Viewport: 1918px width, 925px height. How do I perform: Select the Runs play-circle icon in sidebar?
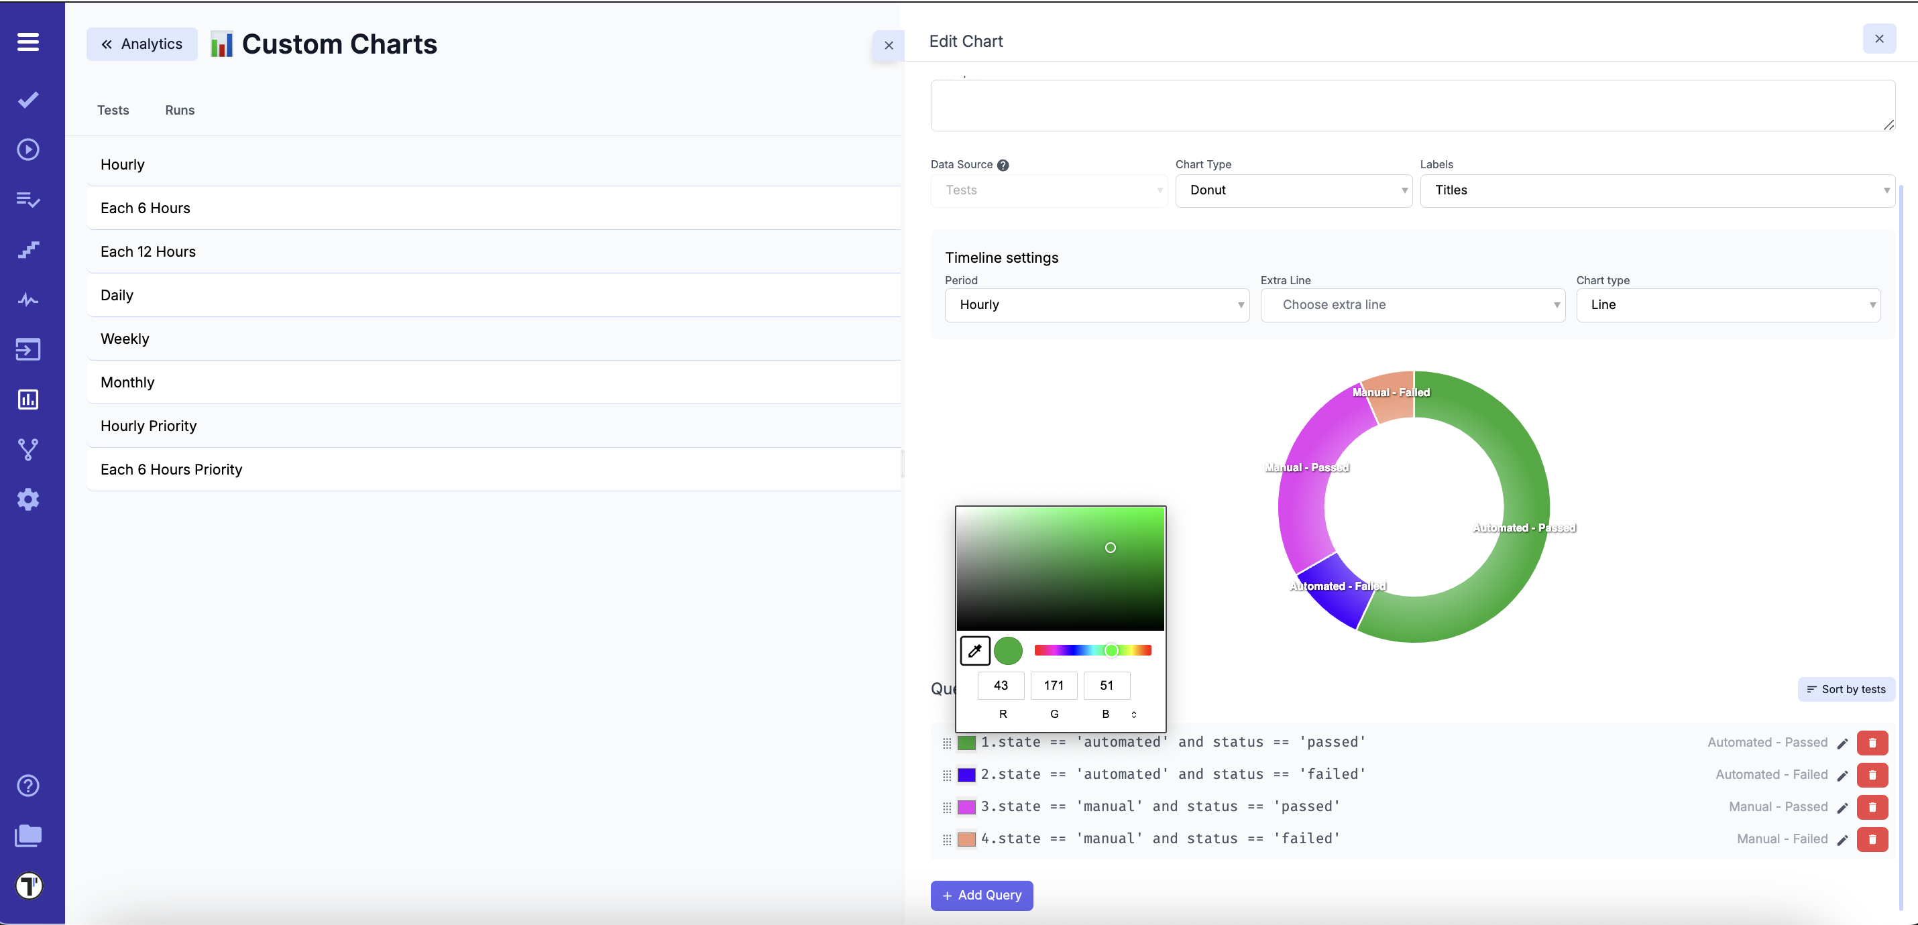pos(27,149)
